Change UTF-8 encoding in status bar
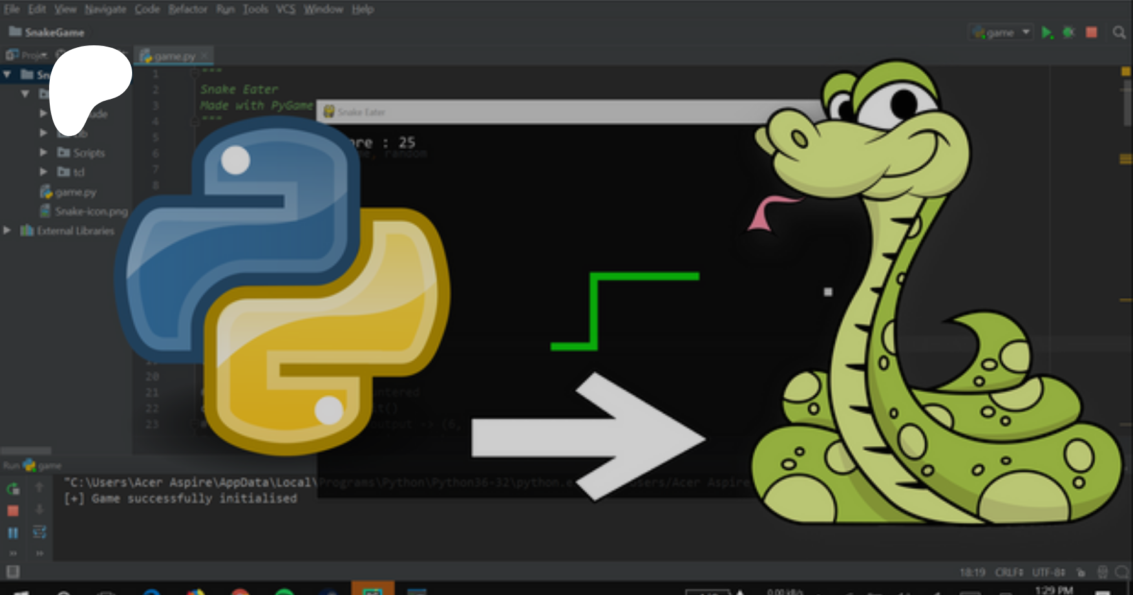 [x=1049, y=572]
